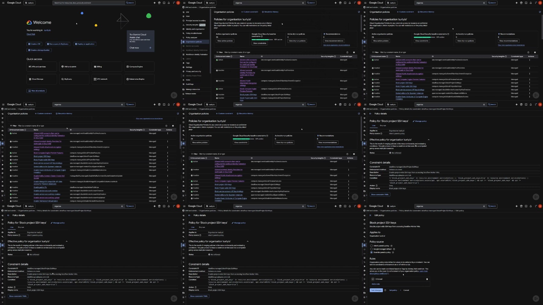Open the navigation menu on the Welcome page

[3, 3]
